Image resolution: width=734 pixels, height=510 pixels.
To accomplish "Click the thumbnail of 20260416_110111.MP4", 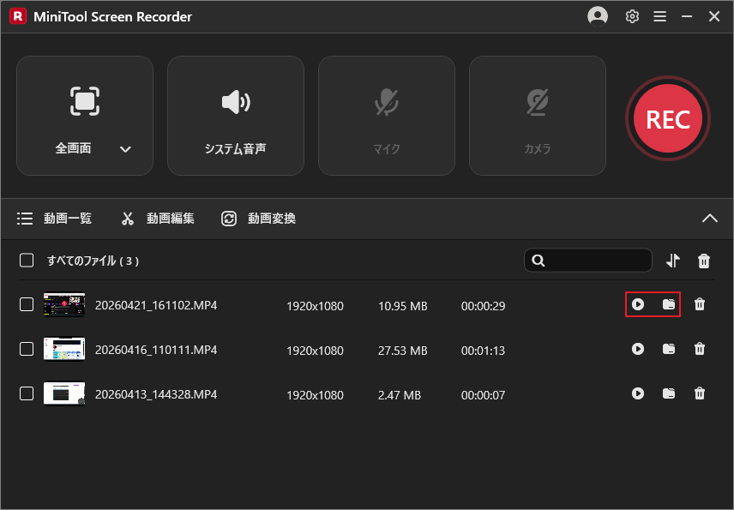I will coord(64,349).
